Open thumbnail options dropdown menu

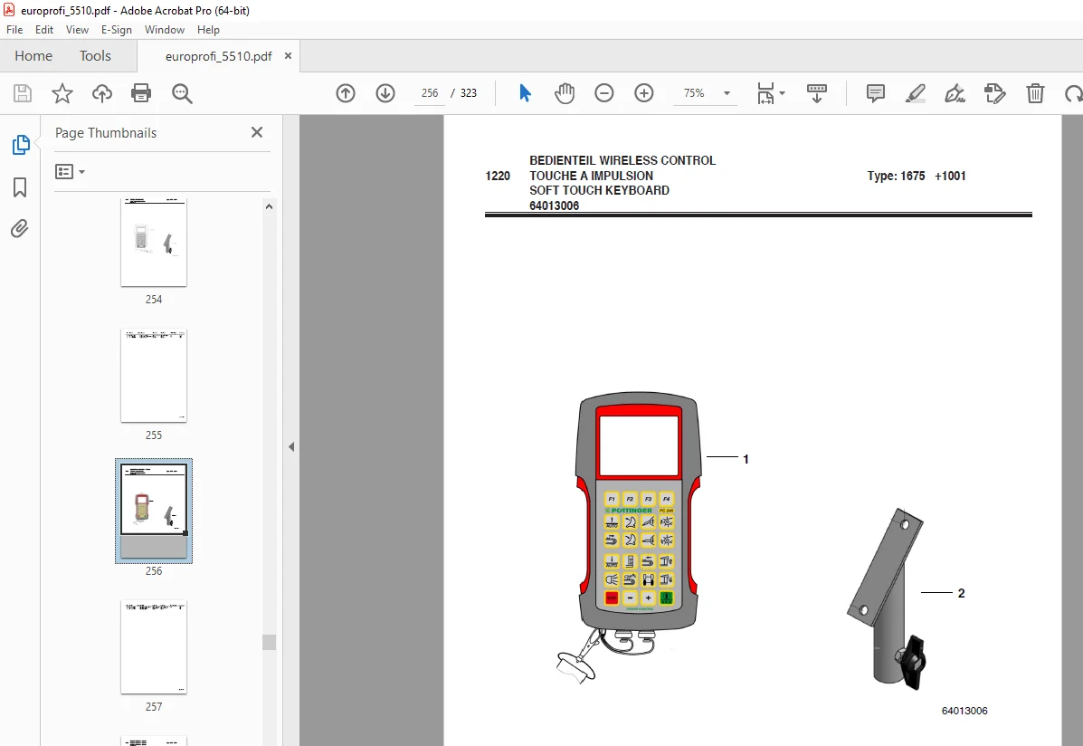[70, 171]
